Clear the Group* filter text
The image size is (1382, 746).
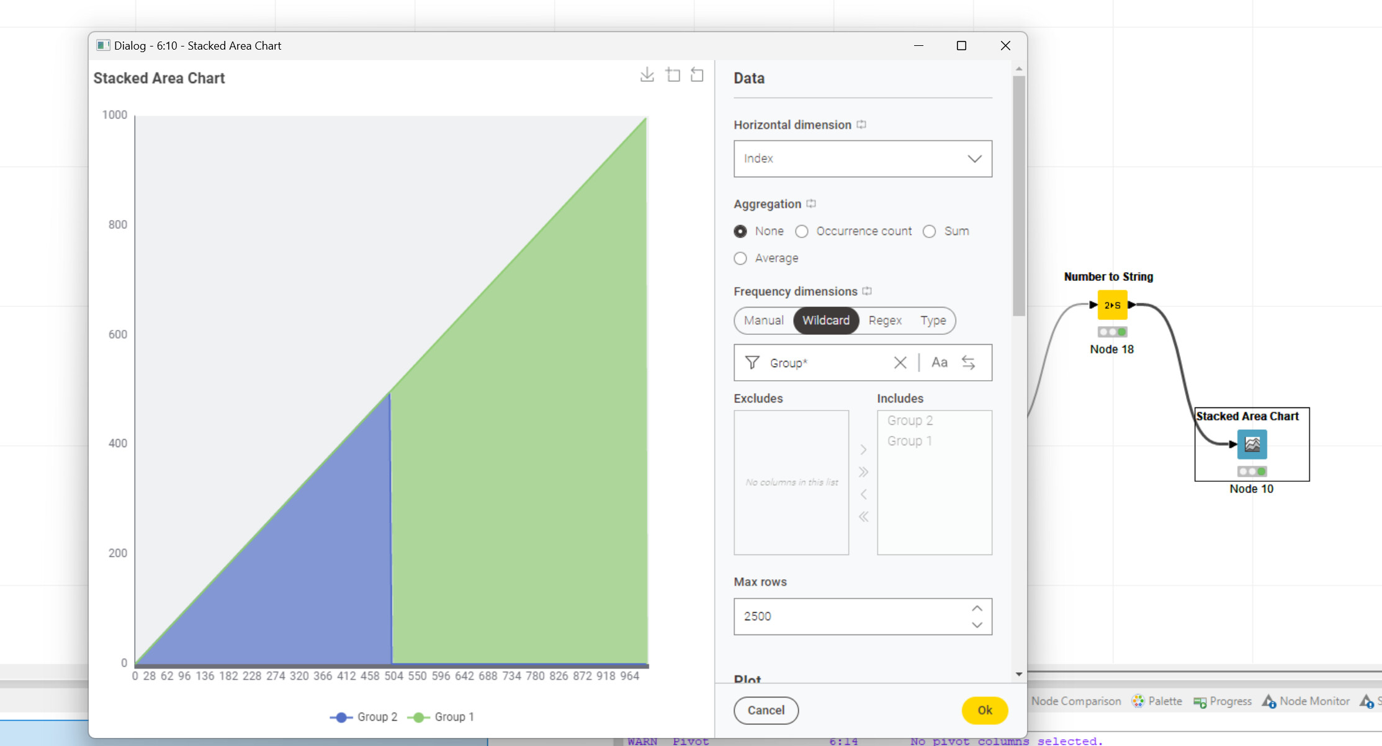pos(900,363)
